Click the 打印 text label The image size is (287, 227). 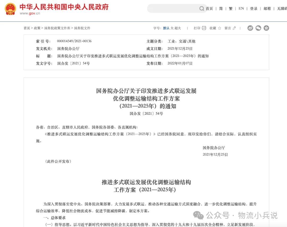(197, 28)
